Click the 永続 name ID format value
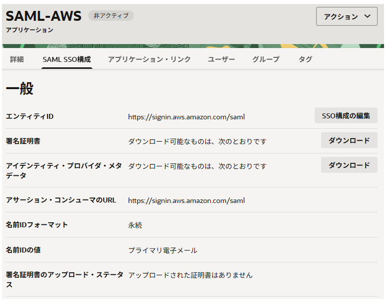387x301 pixels. 135,225
